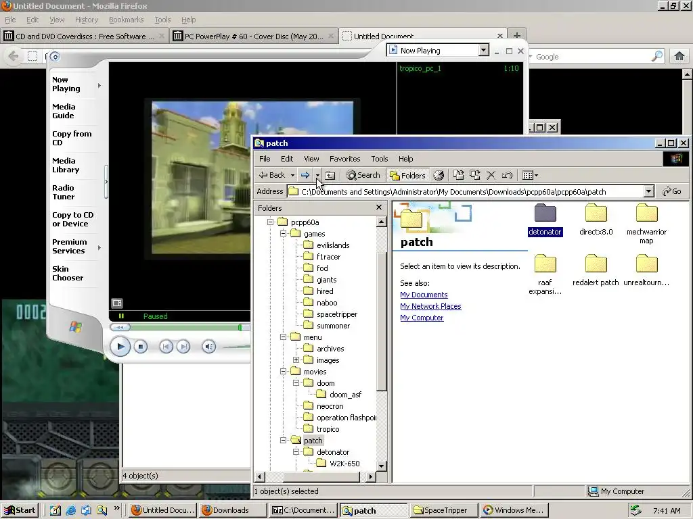Toggle the playlist pane icon in Media Player
Viewport: 693px width, 519px height.
coord(117,303)
